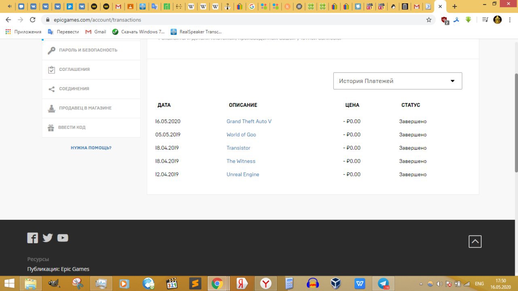518x291 pixels.
Task: Show hidden tray icons arrow
Action: (421, 284)
